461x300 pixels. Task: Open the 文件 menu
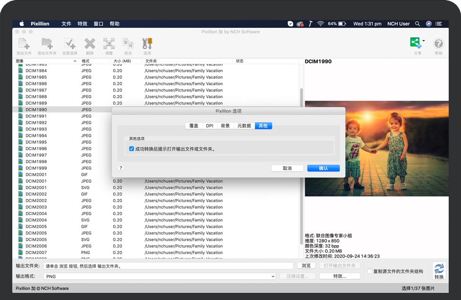(x=66, y=23)
